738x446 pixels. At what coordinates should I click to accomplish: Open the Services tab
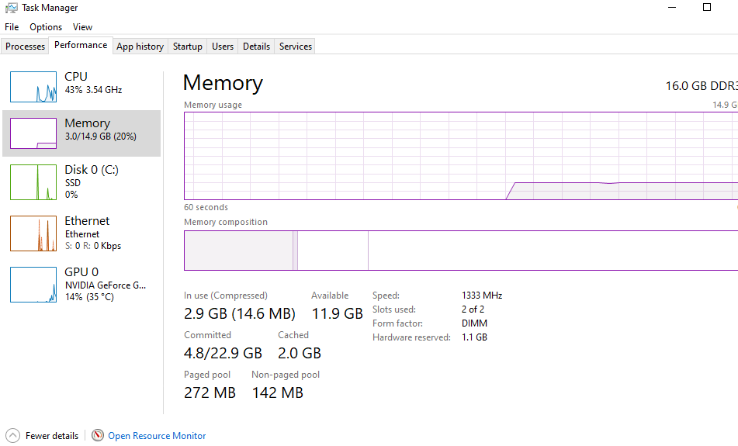tap(296, 47)
